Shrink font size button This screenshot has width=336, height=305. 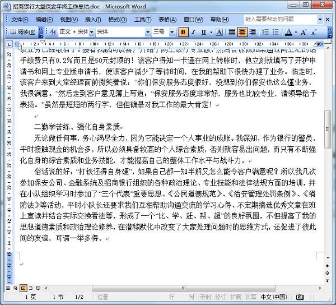[x=314, y=32]
